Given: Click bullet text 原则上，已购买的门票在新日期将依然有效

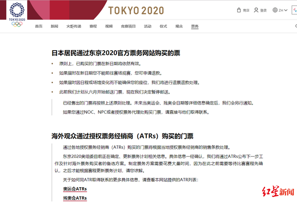Looking at the screenshot, I should point(100,64).
